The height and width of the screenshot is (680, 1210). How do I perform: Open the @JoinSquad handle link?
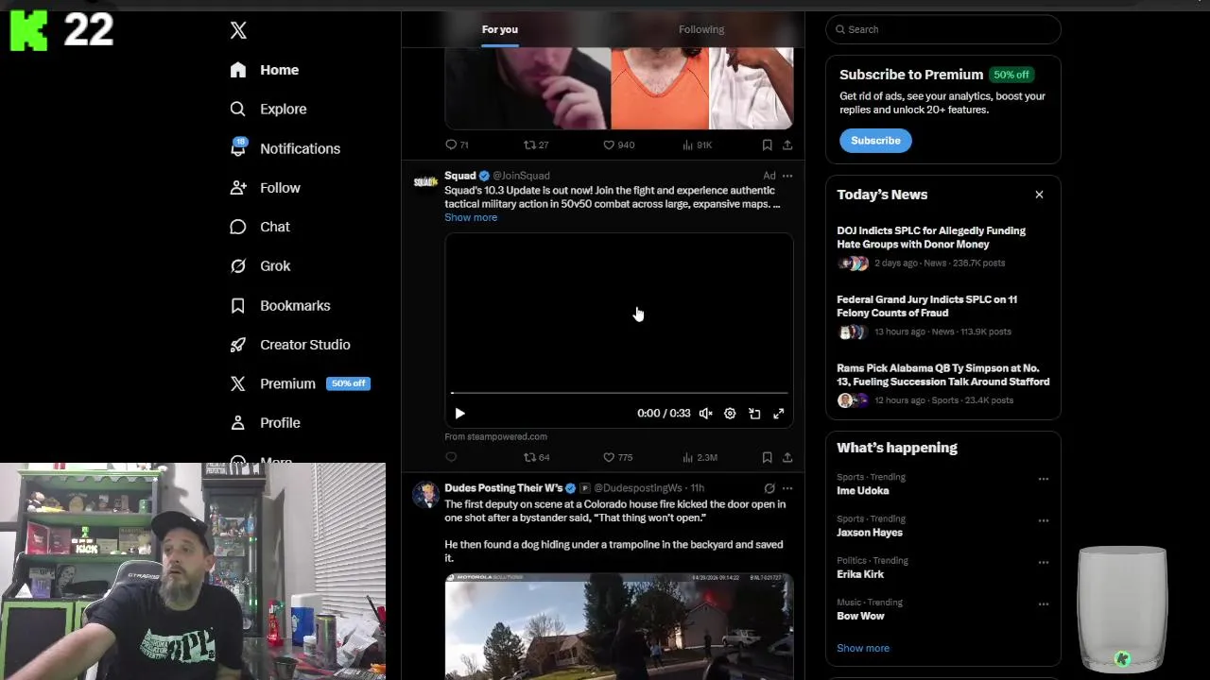click(521, 176)
